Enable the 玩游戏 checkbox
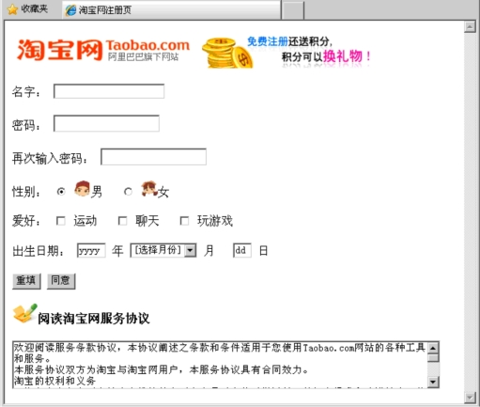Viewport: 480px width, 407px height. pyautogui.click(x=184, y=221)
